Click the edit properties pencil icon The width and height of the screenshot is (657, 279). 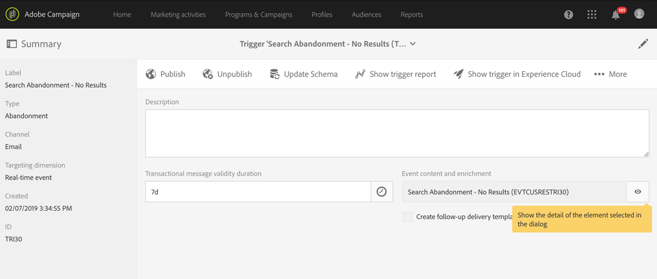tap(643, 44)
